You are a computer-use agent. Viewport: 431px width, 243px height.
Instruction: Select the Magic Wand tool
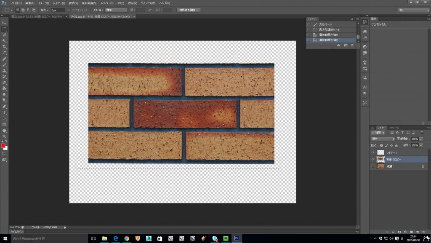pyautogui.click(x=5, y=41)
